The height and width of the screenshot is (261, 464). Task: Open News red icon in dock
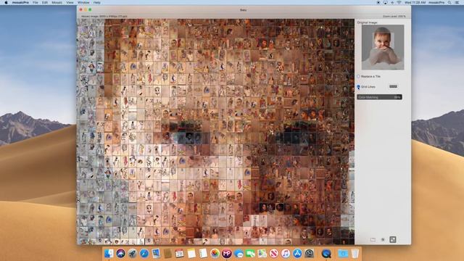[274, 254]
